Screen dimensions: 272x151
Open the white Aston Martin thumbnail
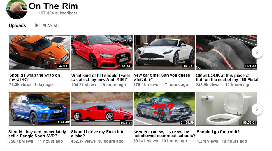point(164,52)
